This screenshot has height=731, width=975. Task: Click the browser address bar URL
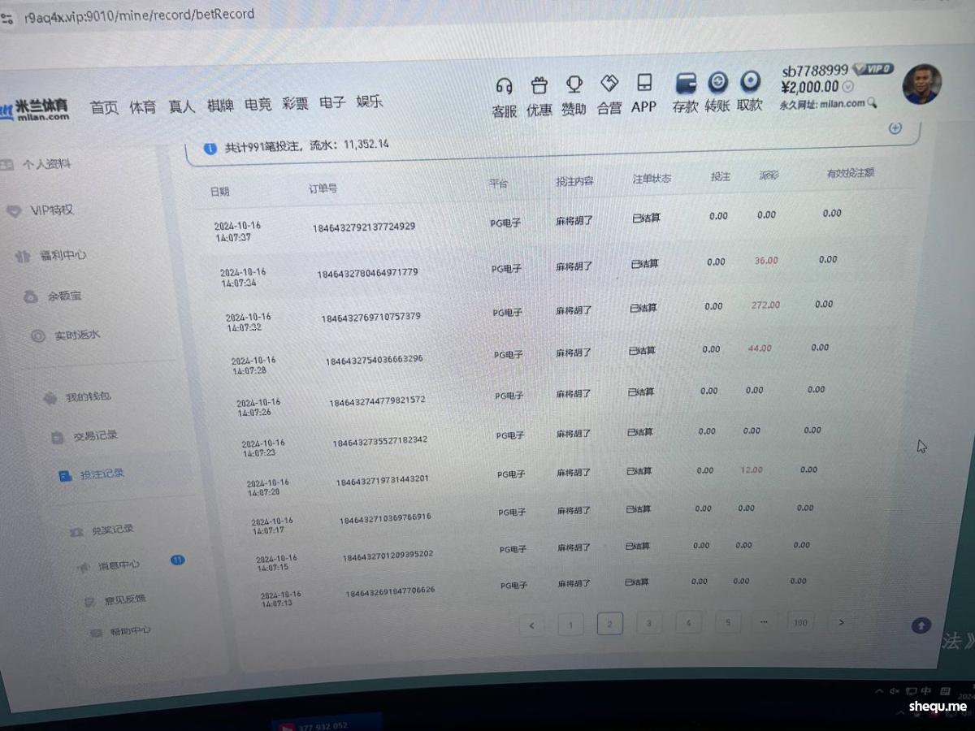coord(140,14)
